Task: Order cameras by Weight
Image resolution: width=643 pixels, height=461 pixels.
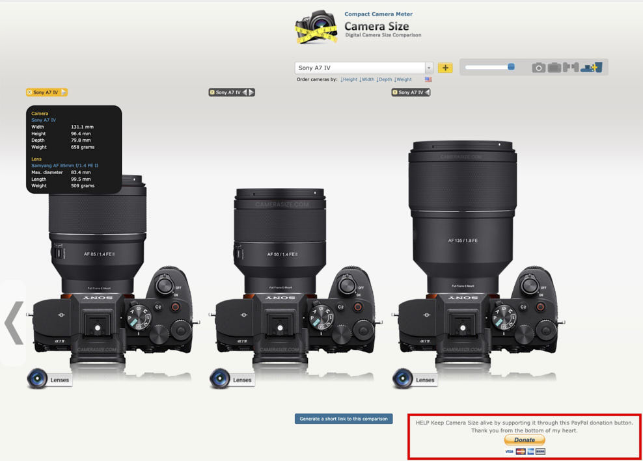Action: tap(403, 79)
